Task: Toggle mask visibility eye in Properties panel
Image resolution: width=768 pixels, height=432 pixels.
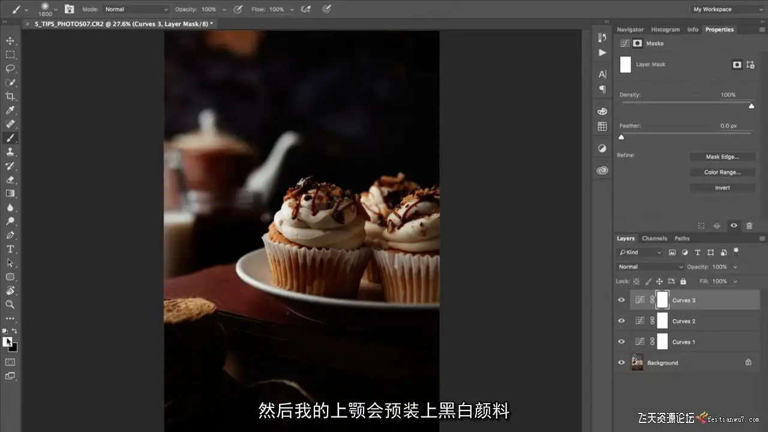Action: [x=734, y=226]
